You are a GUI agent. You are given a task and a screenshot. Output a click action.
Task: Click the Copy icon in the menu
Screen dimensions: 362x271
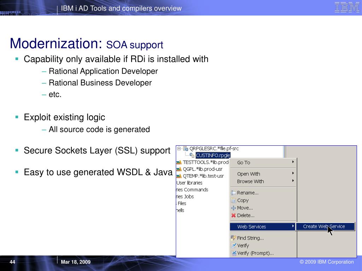(x=233, y=200)
